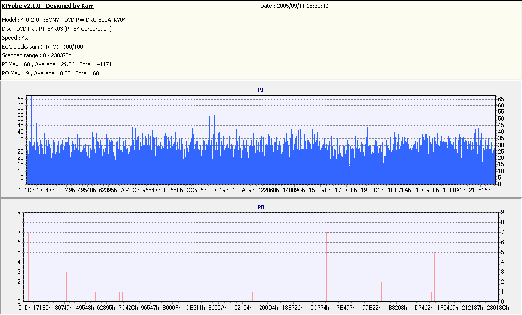The image size is (522, 315).
Task: Click the 1D7462h axis label
Action: (422, 308)
